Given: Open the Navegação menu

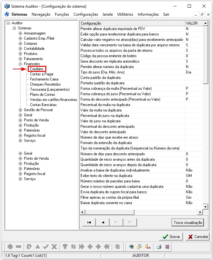Looking at the screenshot, I should click(41, 14).
